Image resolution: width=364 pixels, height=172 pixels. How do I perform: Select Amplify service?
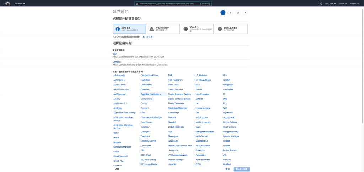(x=117, y=99)
